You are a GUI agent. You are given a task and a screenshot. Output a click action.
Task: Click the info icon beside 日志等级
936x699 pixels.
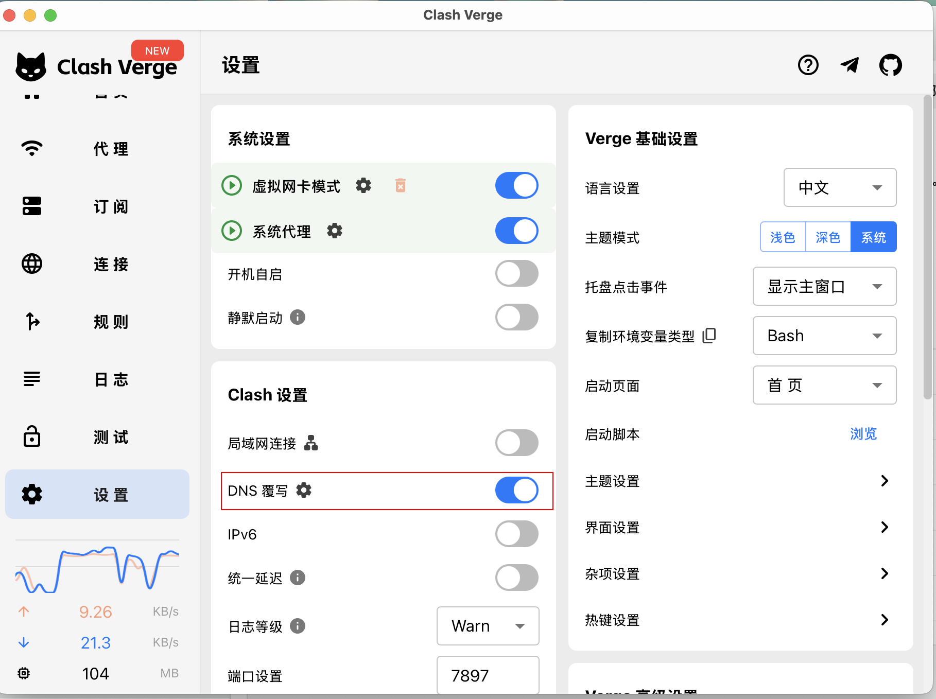coord(298,626)
